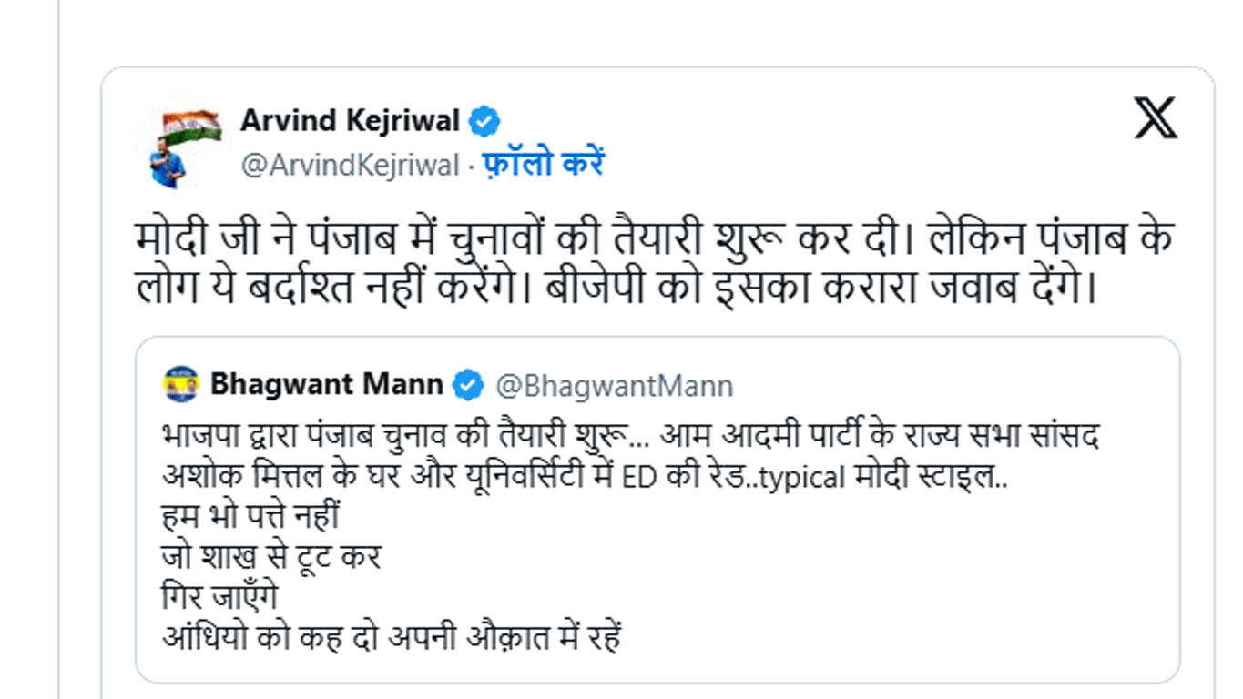Click the line आंधियो को कह दो
Image resolution: width=1243 pixels, height=699 pixels.
click(x=392, y=637)
